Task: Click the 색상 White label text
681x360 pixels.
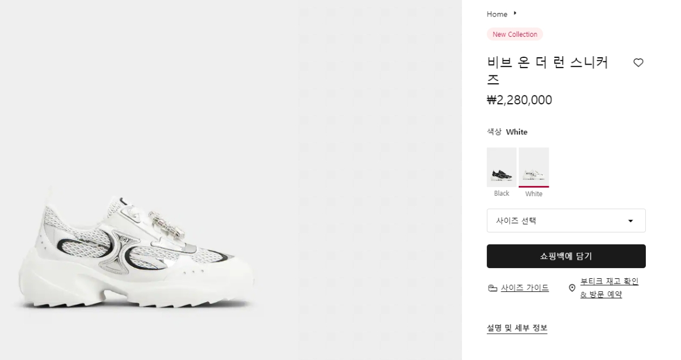Action: pyautogui.click(x=507, y=132)
